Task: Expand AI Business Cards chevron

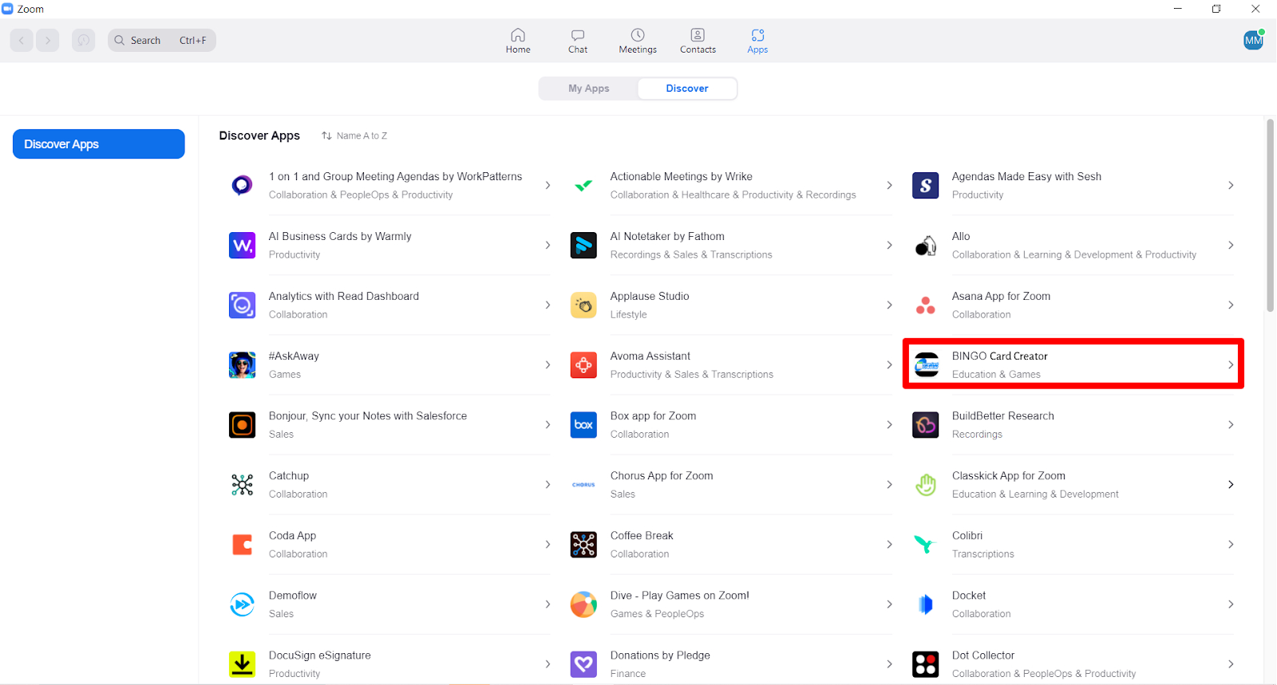Action: coord(548,246)
